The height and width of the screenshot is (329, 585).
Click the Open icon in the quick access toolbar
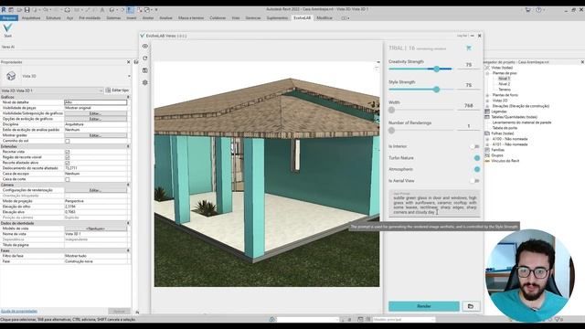pos(19,10)
